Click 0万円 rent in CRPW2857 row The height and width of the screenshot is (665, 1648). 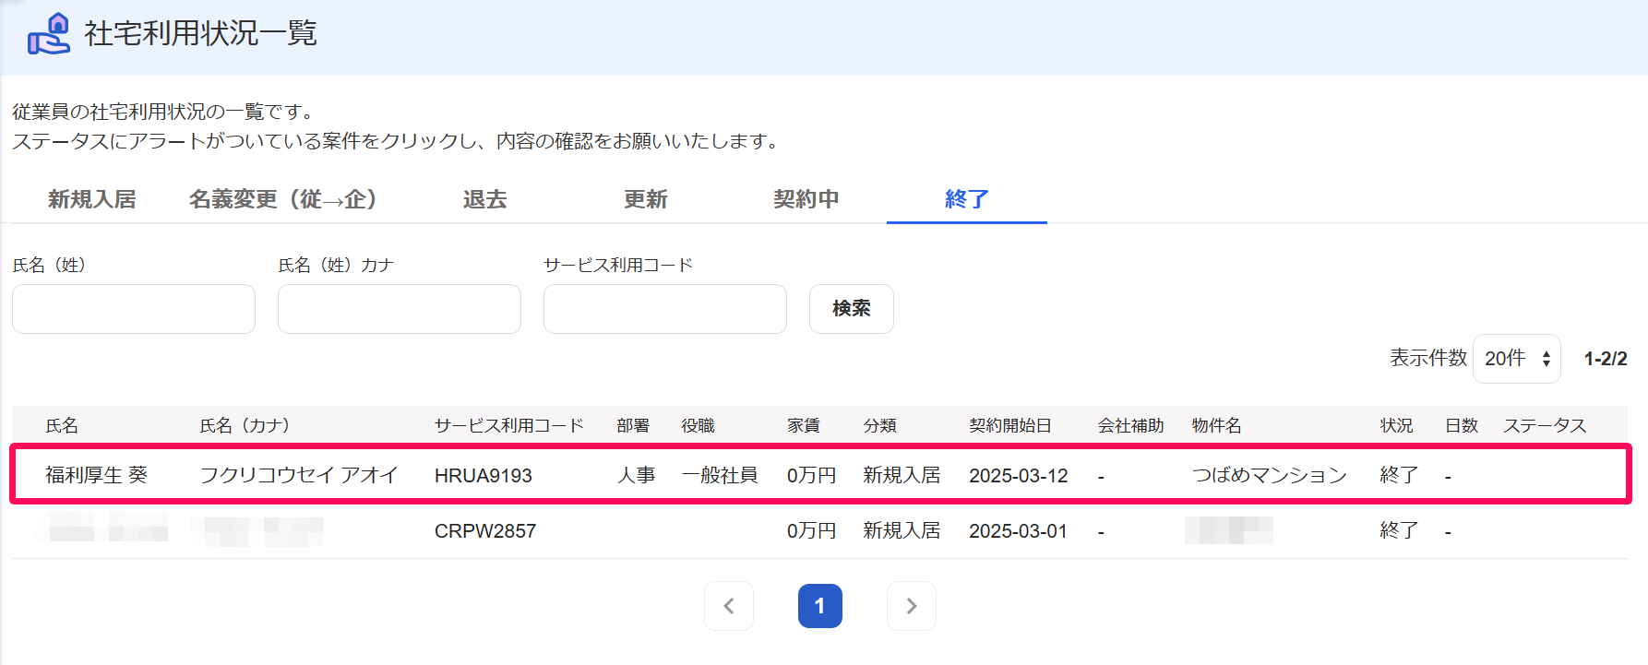coord(812,530)
